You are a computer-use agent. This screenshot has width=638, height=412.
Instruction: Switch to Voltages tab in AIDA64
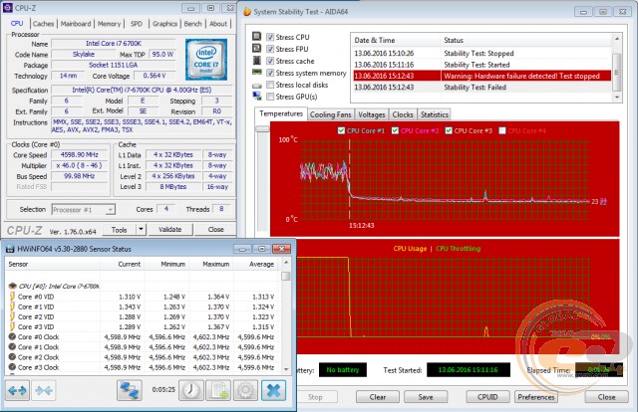372,114
